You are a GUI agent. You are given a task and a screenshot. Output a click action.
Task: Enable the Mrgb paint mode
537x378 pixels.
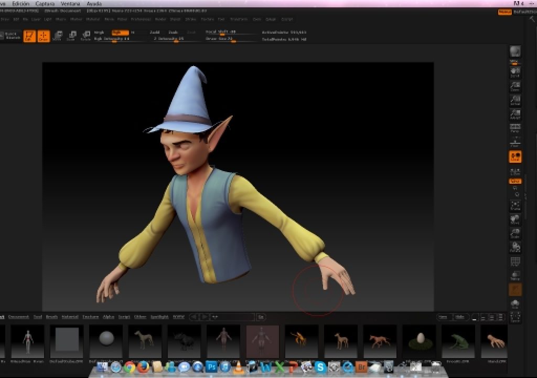[x=99, y=33]
